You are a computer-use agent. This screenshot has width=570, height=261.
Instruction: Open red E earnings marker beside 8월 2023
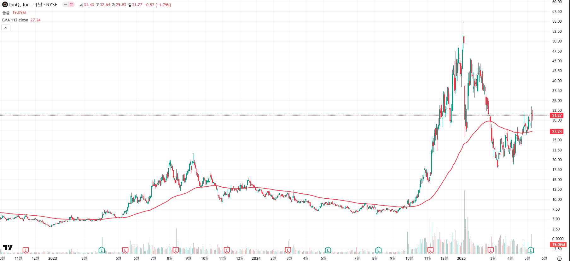click(176, 250)
